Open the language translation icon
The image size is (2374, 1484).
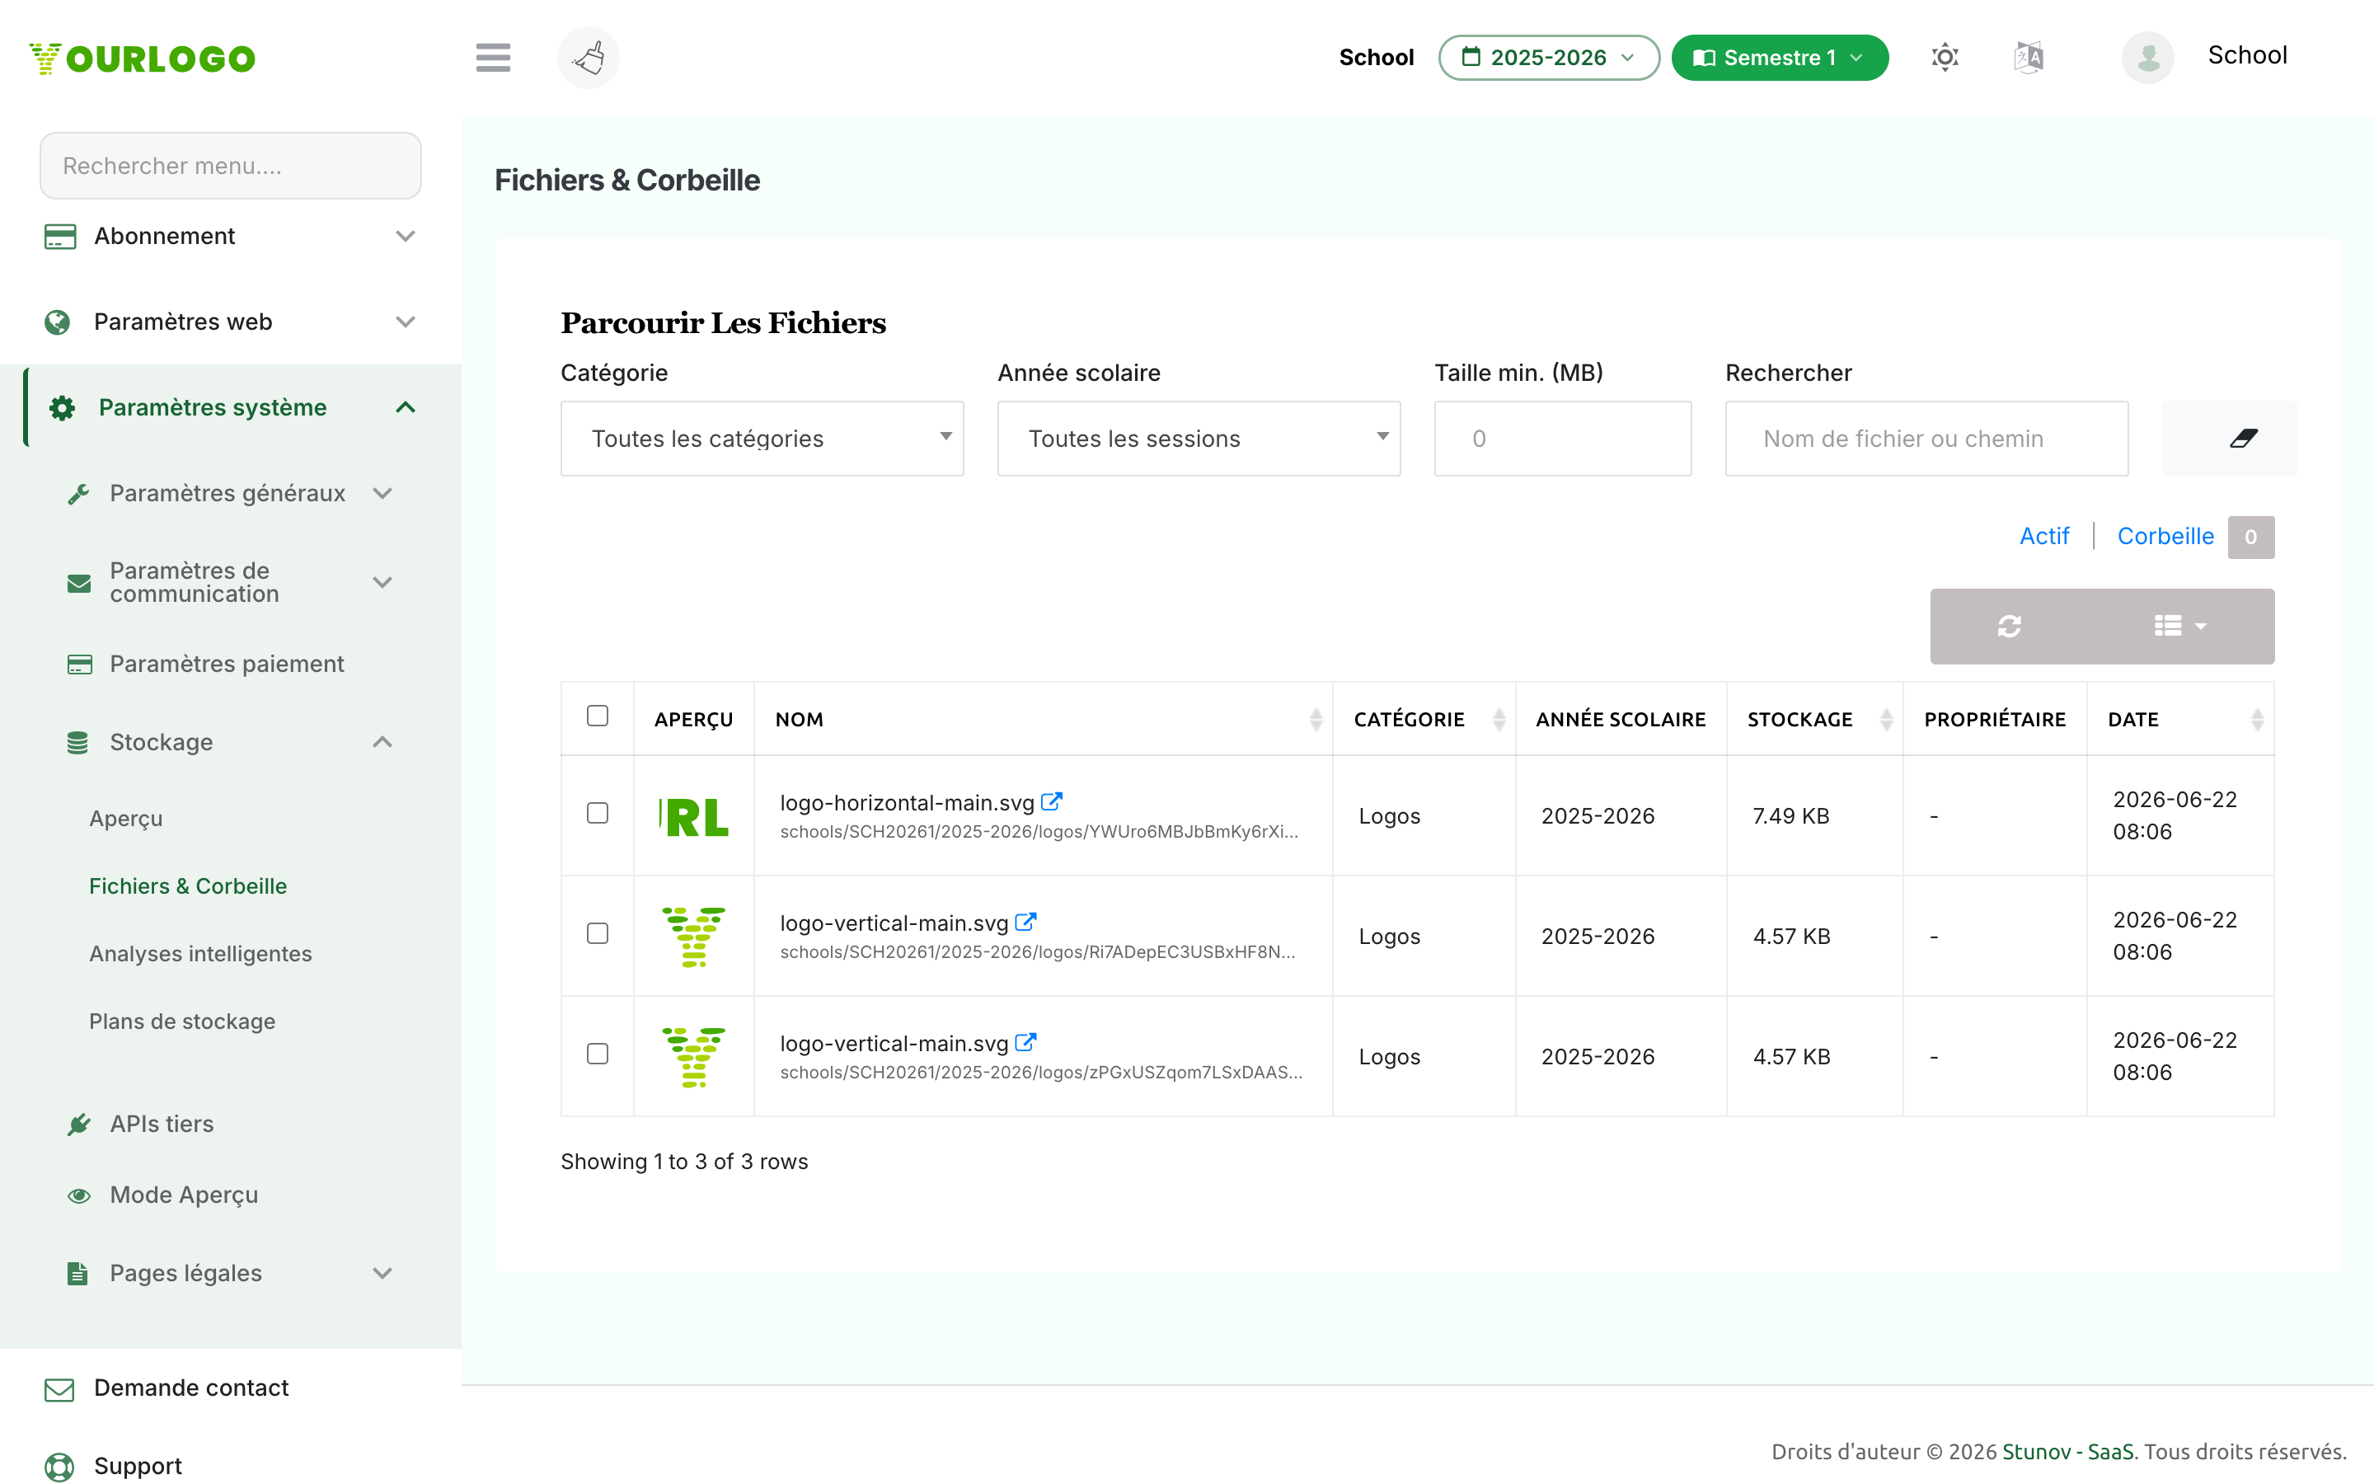(x=2029, y=57)
